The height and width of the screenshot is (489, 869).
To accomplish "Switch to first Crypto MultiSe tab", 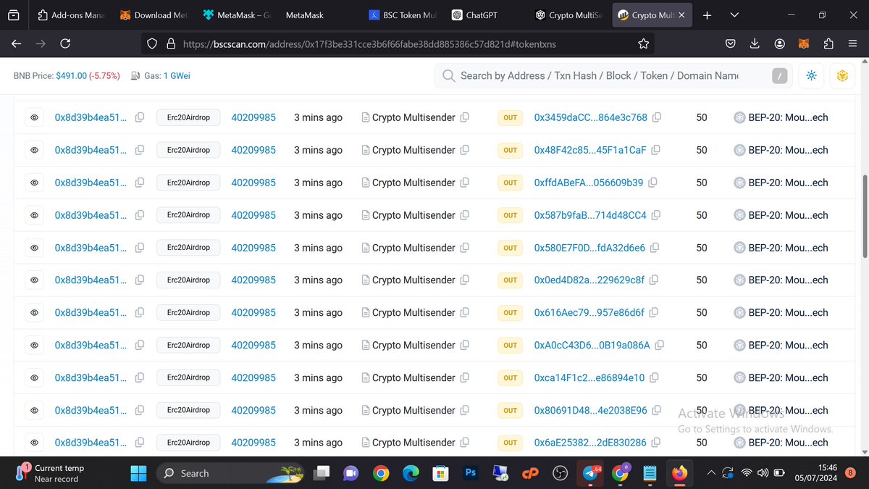I will tap(569, 15).
